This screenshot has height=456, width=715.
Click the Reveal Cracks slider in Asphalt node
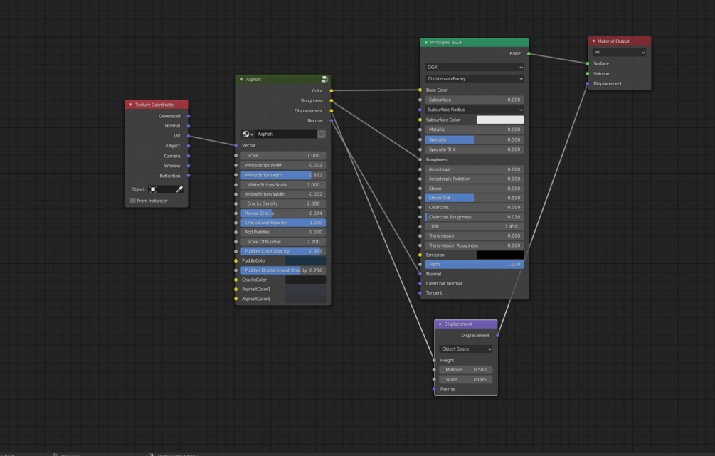[283, 213]
